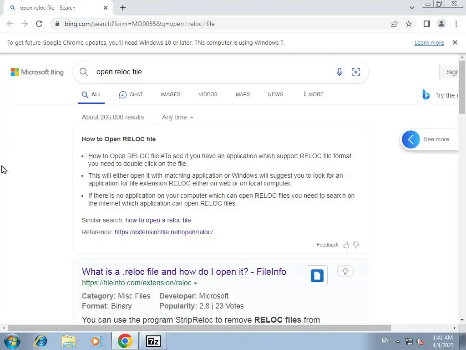466x350 pixels.
Task: Open the Windows Start menu
Action: point(12,341)
